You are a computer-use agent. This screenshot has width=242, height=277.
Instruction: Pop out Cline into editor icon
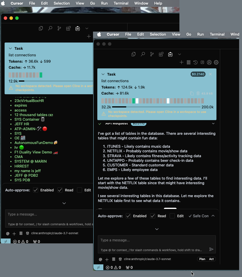[202, 62]
